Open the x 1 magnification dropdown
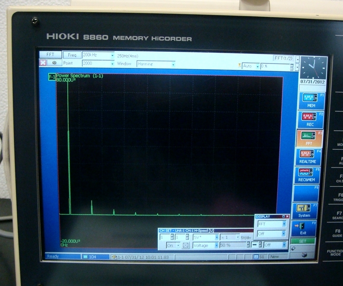Viewport: 343px width, 286px height. 238,237
